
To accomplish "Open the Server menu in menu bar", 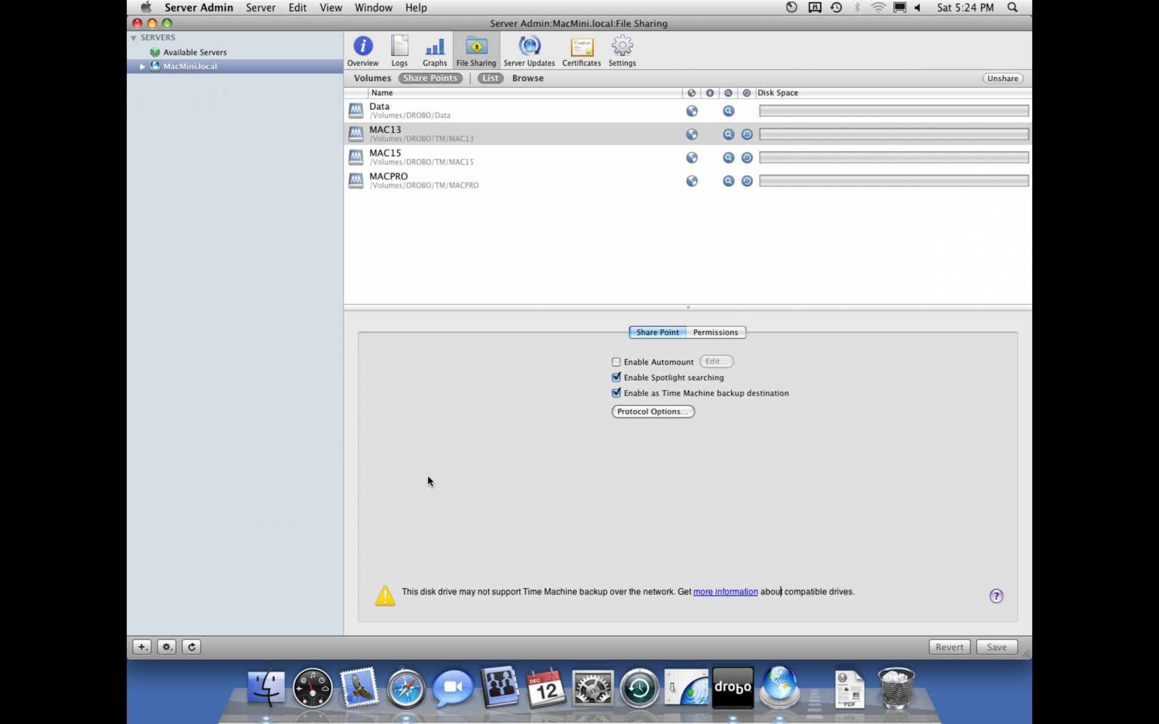I will click(260, 8).
